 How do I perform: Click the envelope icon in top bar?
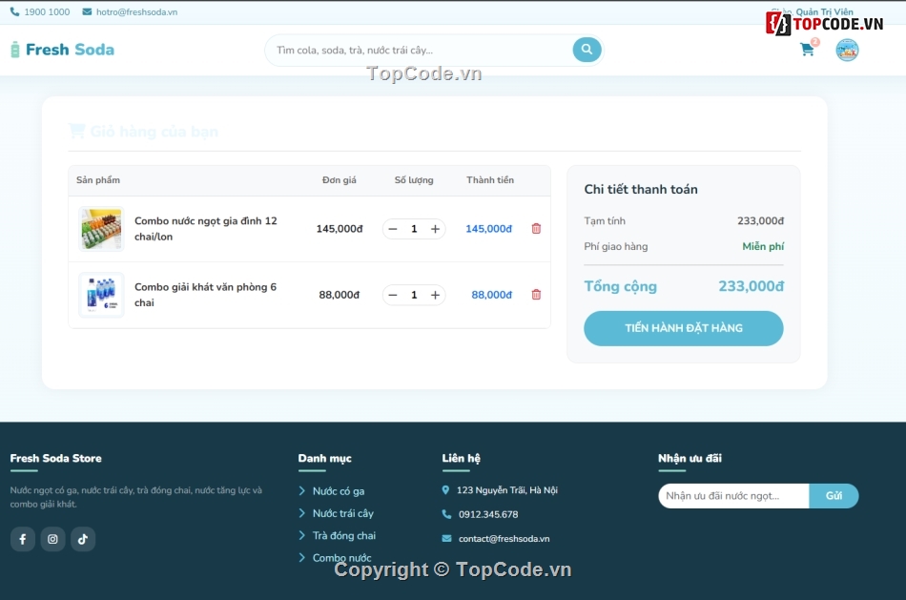coord(87,11)
